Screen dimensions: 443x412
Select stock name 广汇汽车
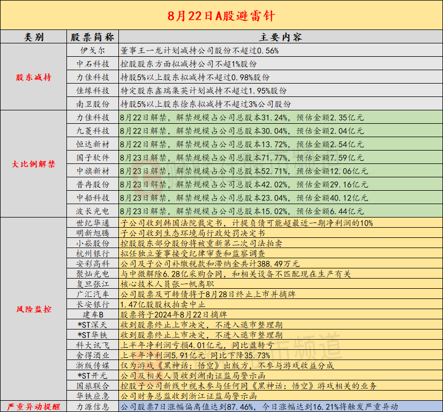tap(93, 294)
